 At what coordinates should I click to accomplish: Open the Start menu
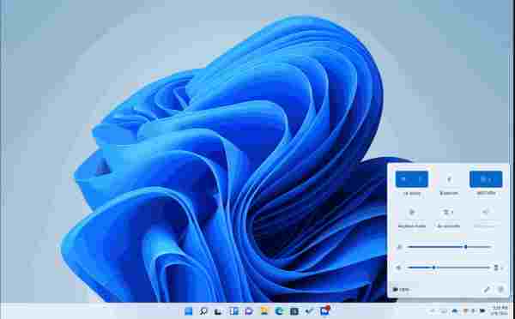tap(189, 311)
